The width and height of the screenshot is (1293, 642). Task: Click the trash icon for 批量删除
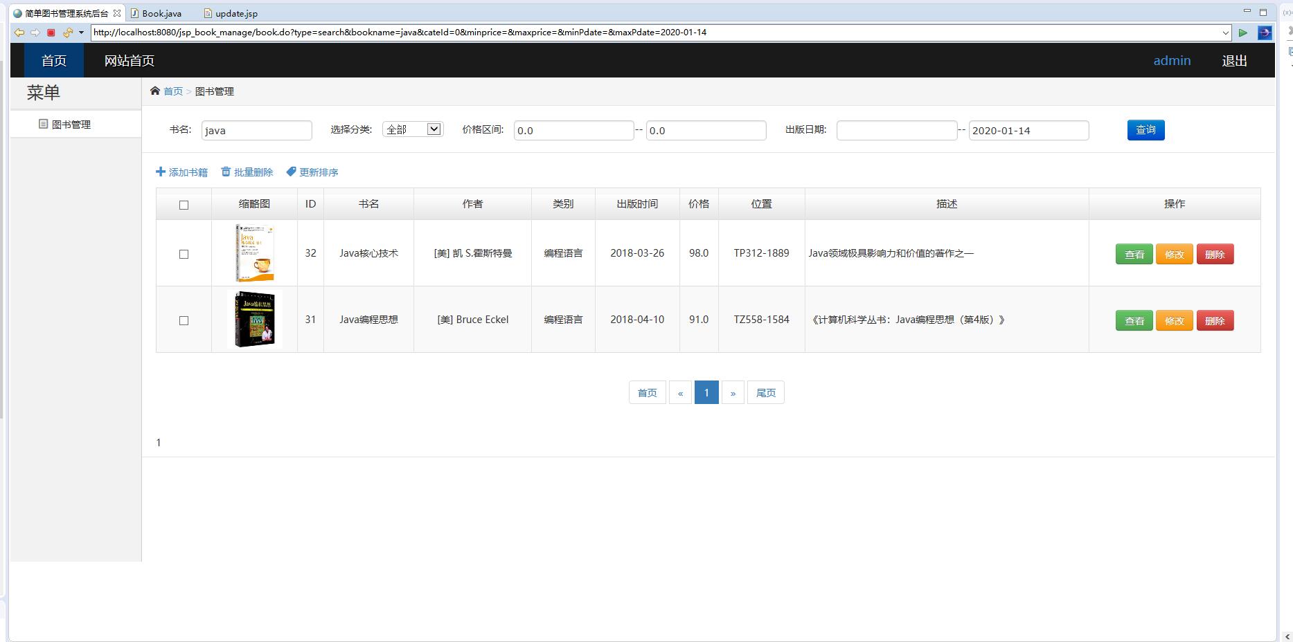[x=226, y=171]
